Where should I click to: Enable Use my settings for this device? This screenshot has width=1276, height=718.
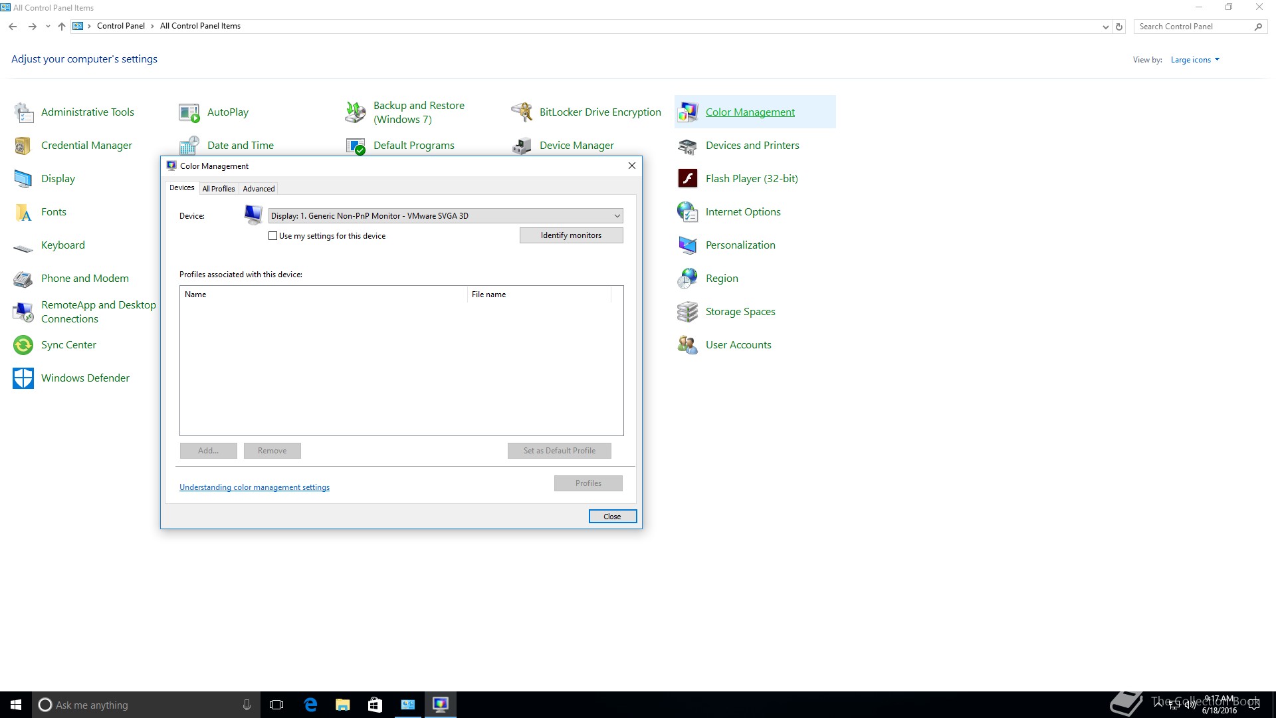[x=272, y=236]
